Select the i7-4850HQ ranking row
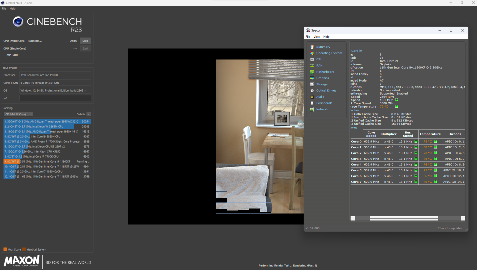The image size is (477, 270). (x=47, y=171)
